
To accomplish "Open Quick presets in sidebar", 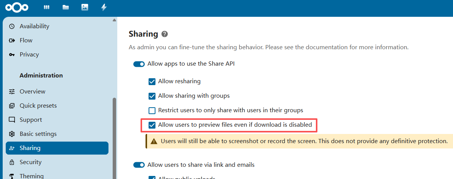I will tap(38, 106).
